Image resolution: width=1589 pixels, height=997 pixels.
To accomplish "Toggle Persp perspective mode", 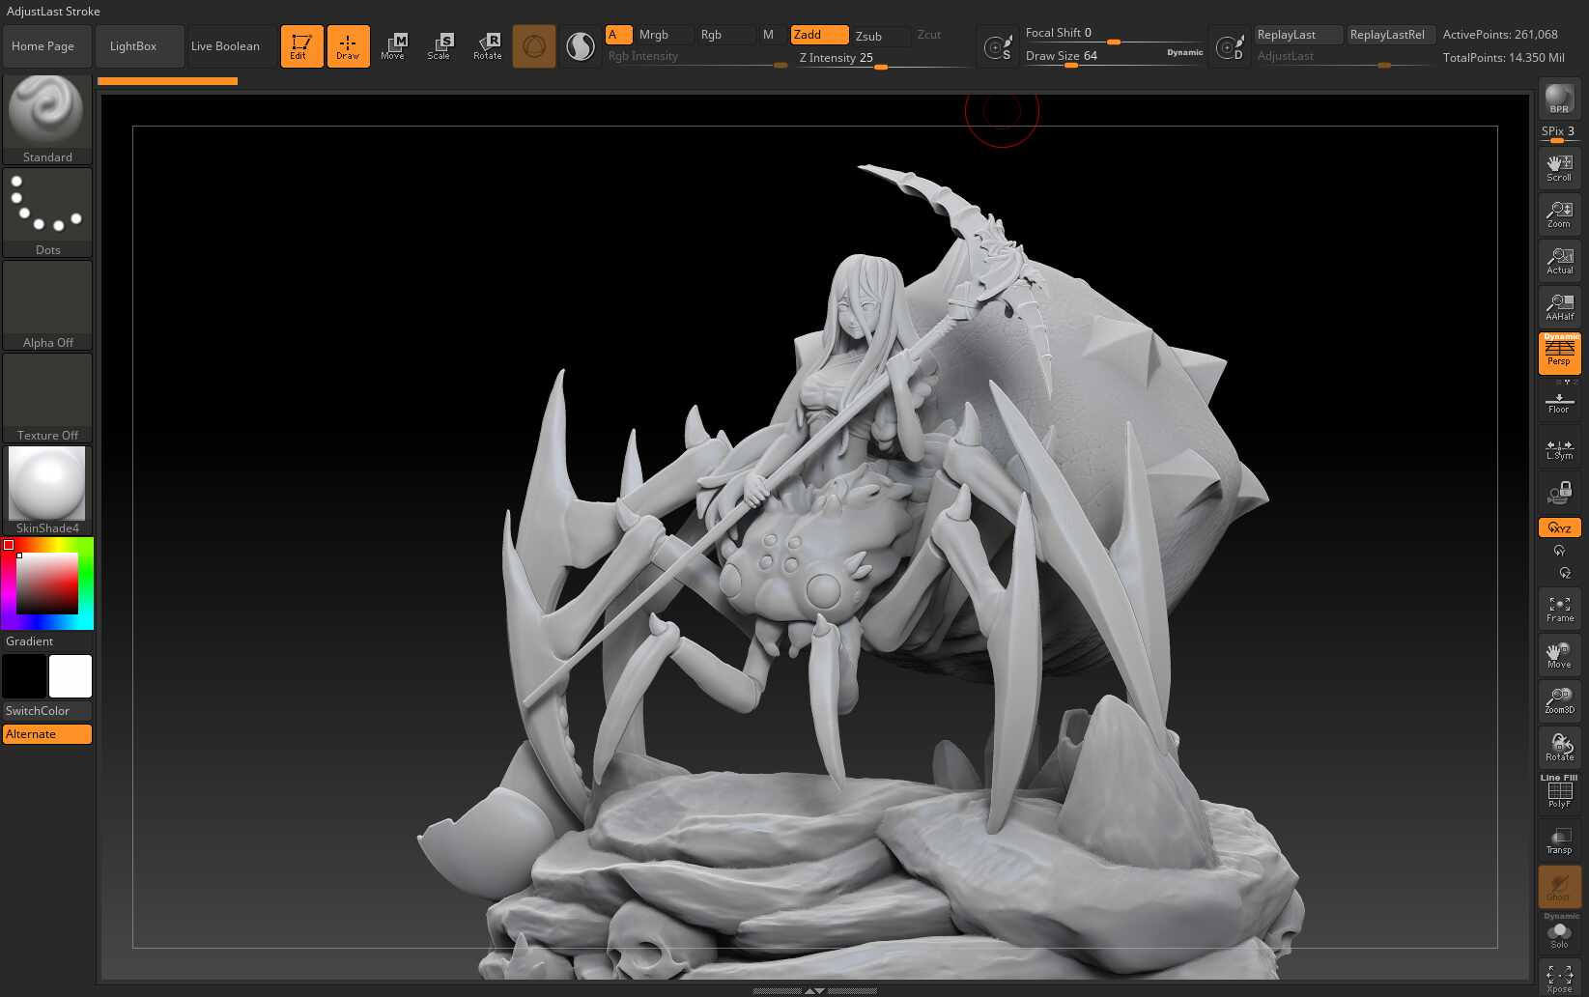I will (x=1559, y=354).
